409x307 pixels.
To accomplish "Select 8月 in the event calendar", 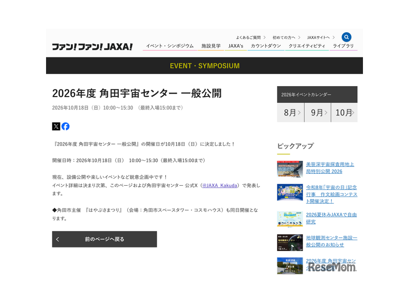I will (291, 112).
